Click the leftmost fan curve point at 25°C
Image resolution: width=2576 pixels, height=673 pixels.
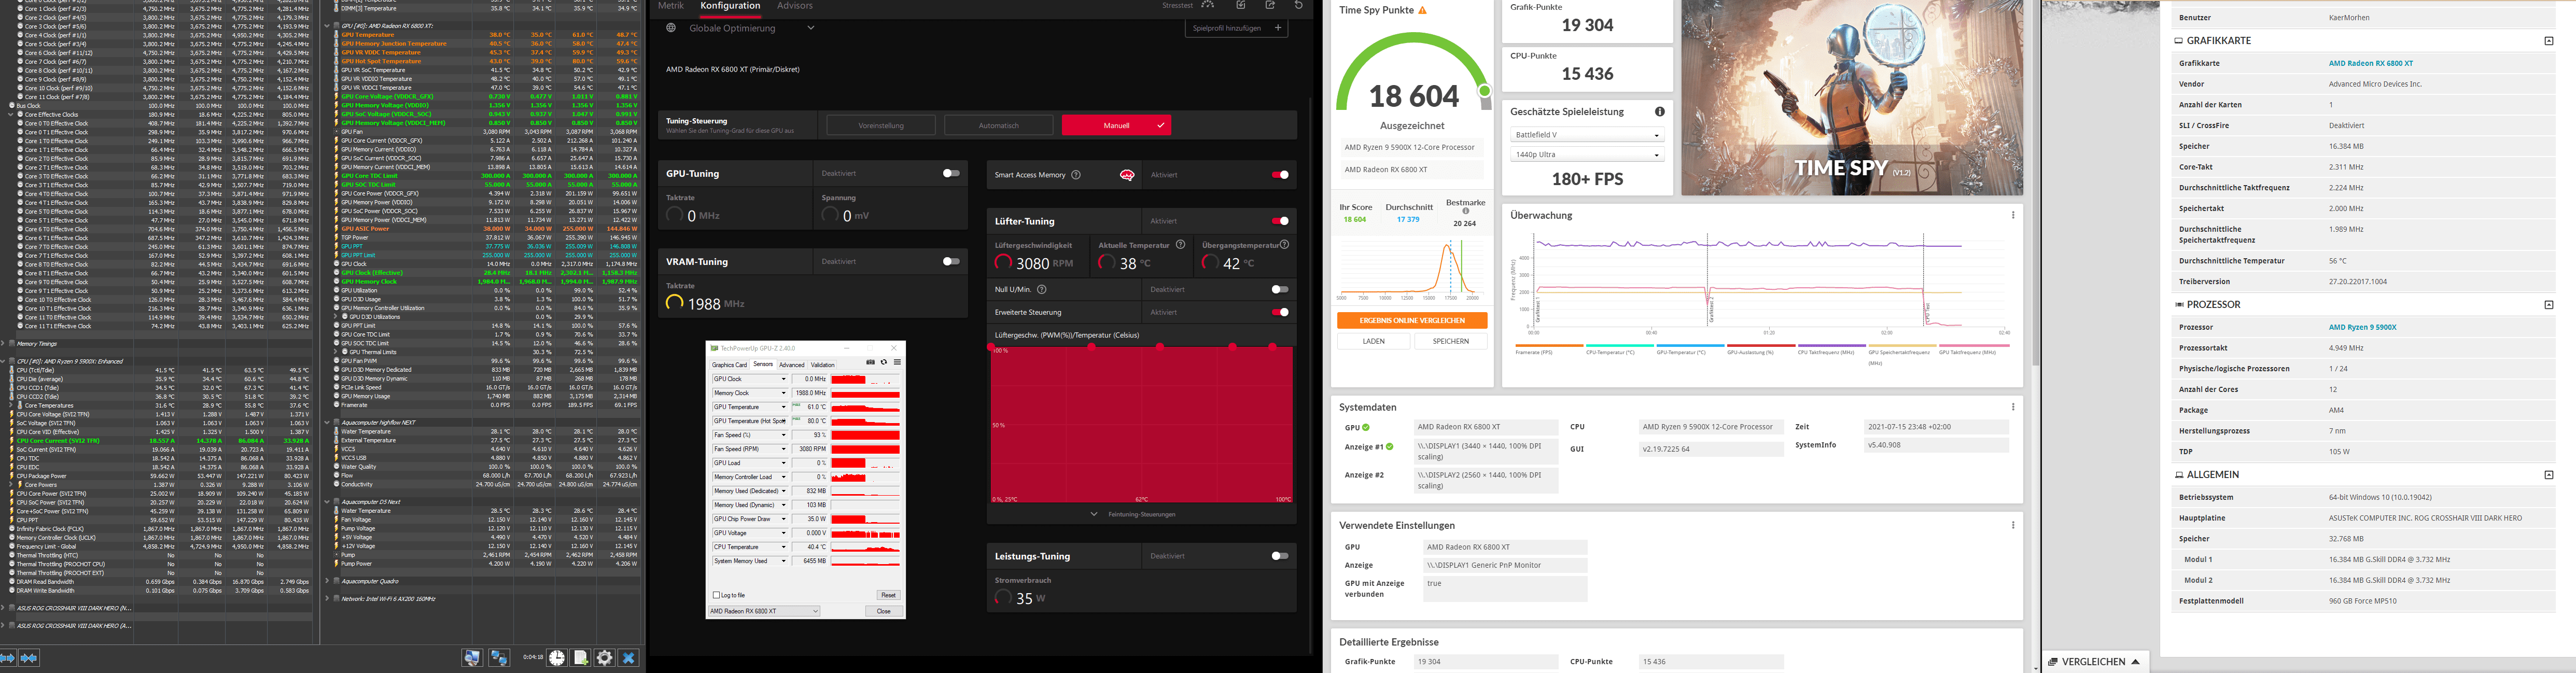[991, 347]
